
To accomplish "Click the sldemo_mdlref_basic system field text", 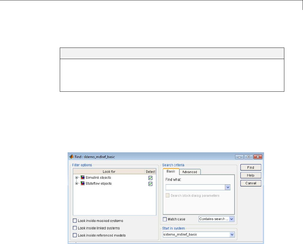I will click(x=180, y=235).
